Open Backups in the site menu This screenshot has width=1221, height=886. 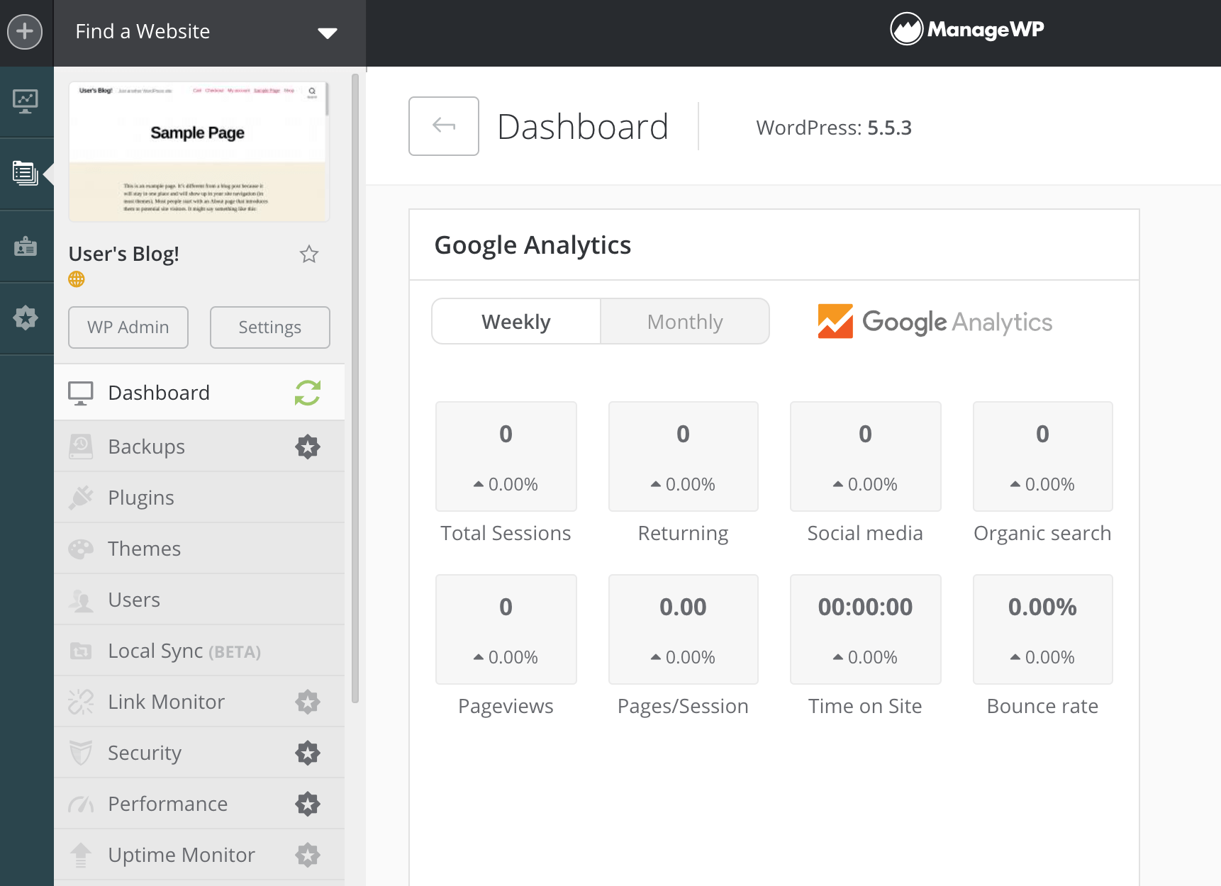coord(199,447)
